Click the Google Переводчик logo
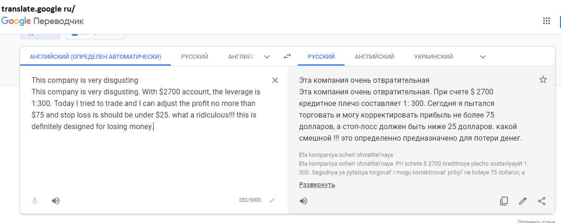 [43, 21]
